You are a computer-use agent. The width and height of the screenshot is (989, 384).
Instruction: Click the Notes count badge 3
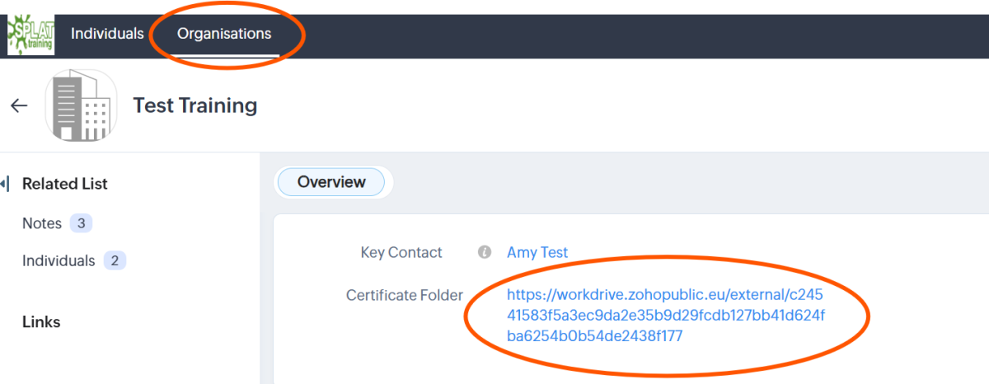[x=81, y=223]
